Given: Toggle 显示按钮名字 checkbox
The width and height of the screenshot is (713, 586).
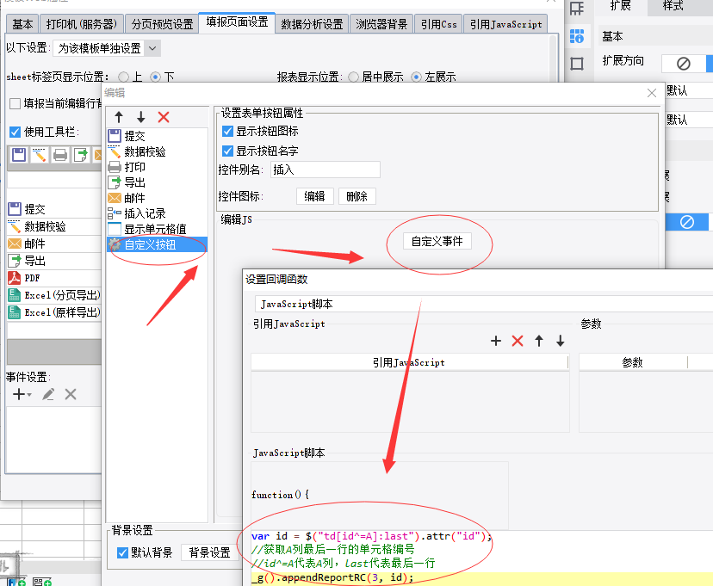Looking at the screenshot, I should [228, 151].
